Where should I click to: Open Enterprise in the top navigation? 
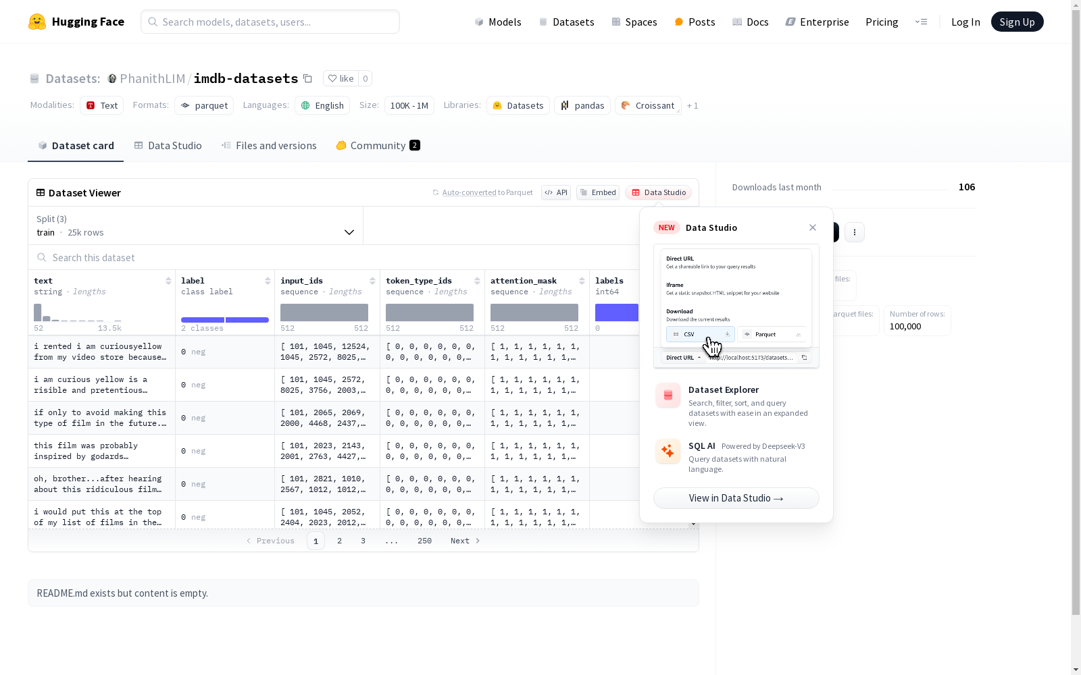point(817,22)
